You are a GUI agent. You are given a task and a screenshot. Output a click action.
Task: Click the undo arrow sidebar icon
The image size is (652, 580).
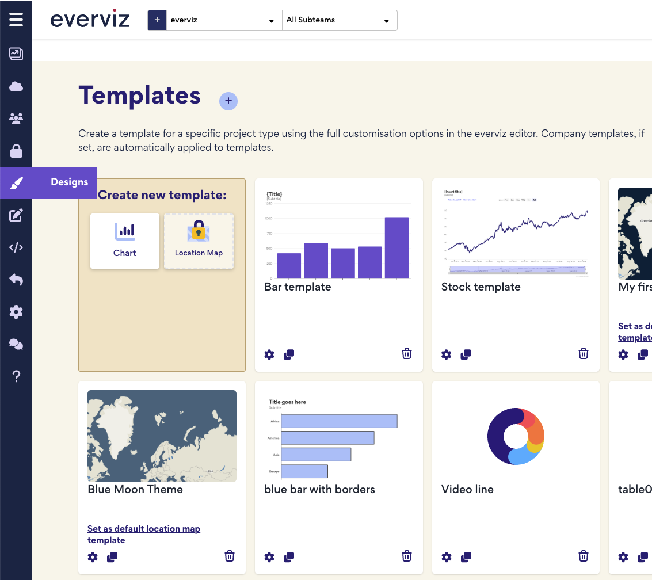pyautogui.click(x=16, y=280)
